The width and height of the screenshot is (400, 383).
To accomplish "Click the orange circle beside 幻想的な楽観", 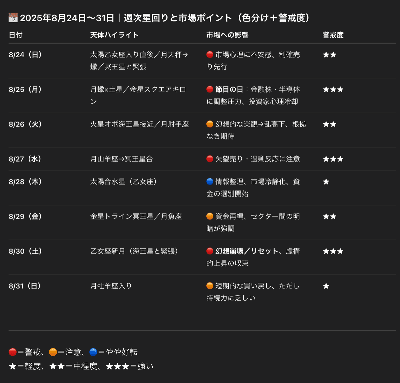I will (210, 124).
